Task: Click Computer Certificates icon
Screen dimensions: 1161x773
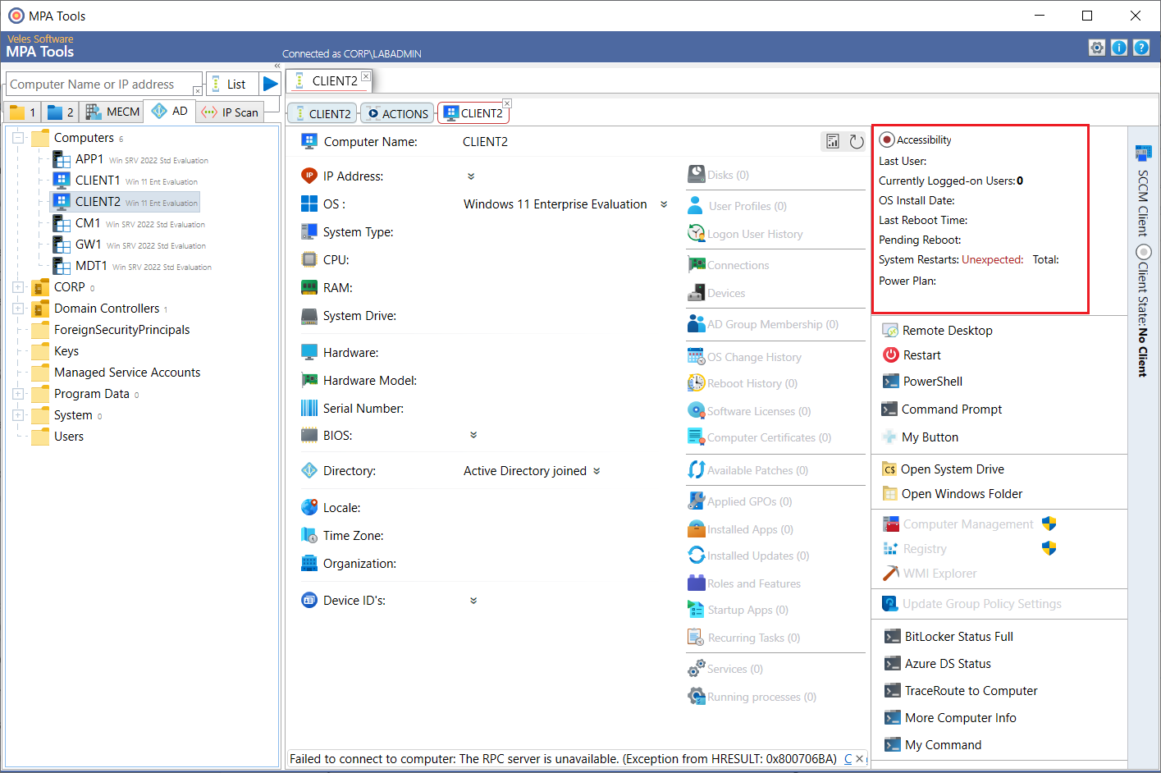Action: (x=696, y=437)
